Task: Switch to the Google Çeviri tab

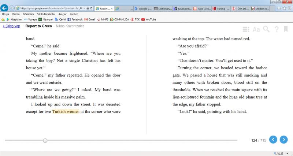Action: click(x=143, y=8)
